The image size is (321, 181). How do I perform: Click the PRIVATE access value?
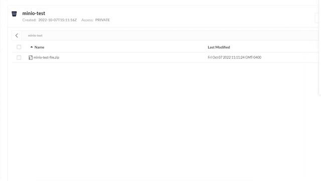[x=102, y=20]
